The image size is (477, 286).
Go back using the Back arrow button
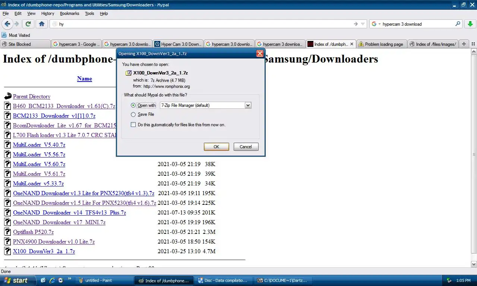click(x=7, y=24)
